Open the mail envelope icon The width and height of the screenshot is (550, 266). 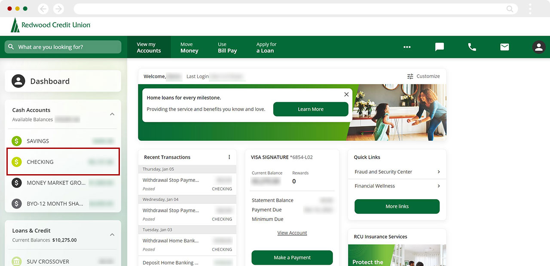(x=504, y=47)
